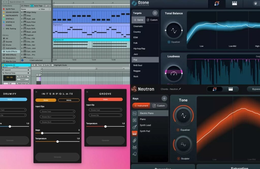Adjust Temperature slider in Groove panel
260x169 pixels.
tap(105, 127)
